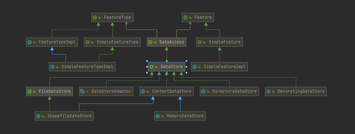Select the SimpleFeatureType node
Image resolution: width=355 pixels, height=134 pixels.
click(112, 42)
